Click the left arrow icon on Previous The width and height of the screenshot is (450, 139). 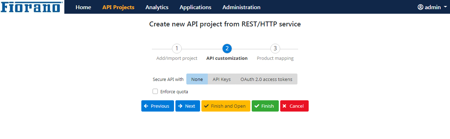pyautogui.click(x=146, y=106)
